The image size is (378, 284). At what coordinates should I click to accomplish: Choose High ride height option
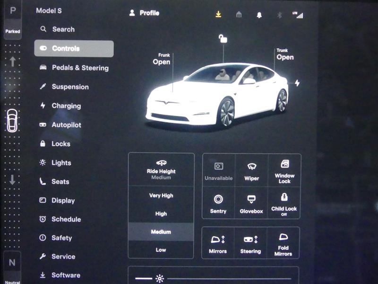(x=161, y=213)
